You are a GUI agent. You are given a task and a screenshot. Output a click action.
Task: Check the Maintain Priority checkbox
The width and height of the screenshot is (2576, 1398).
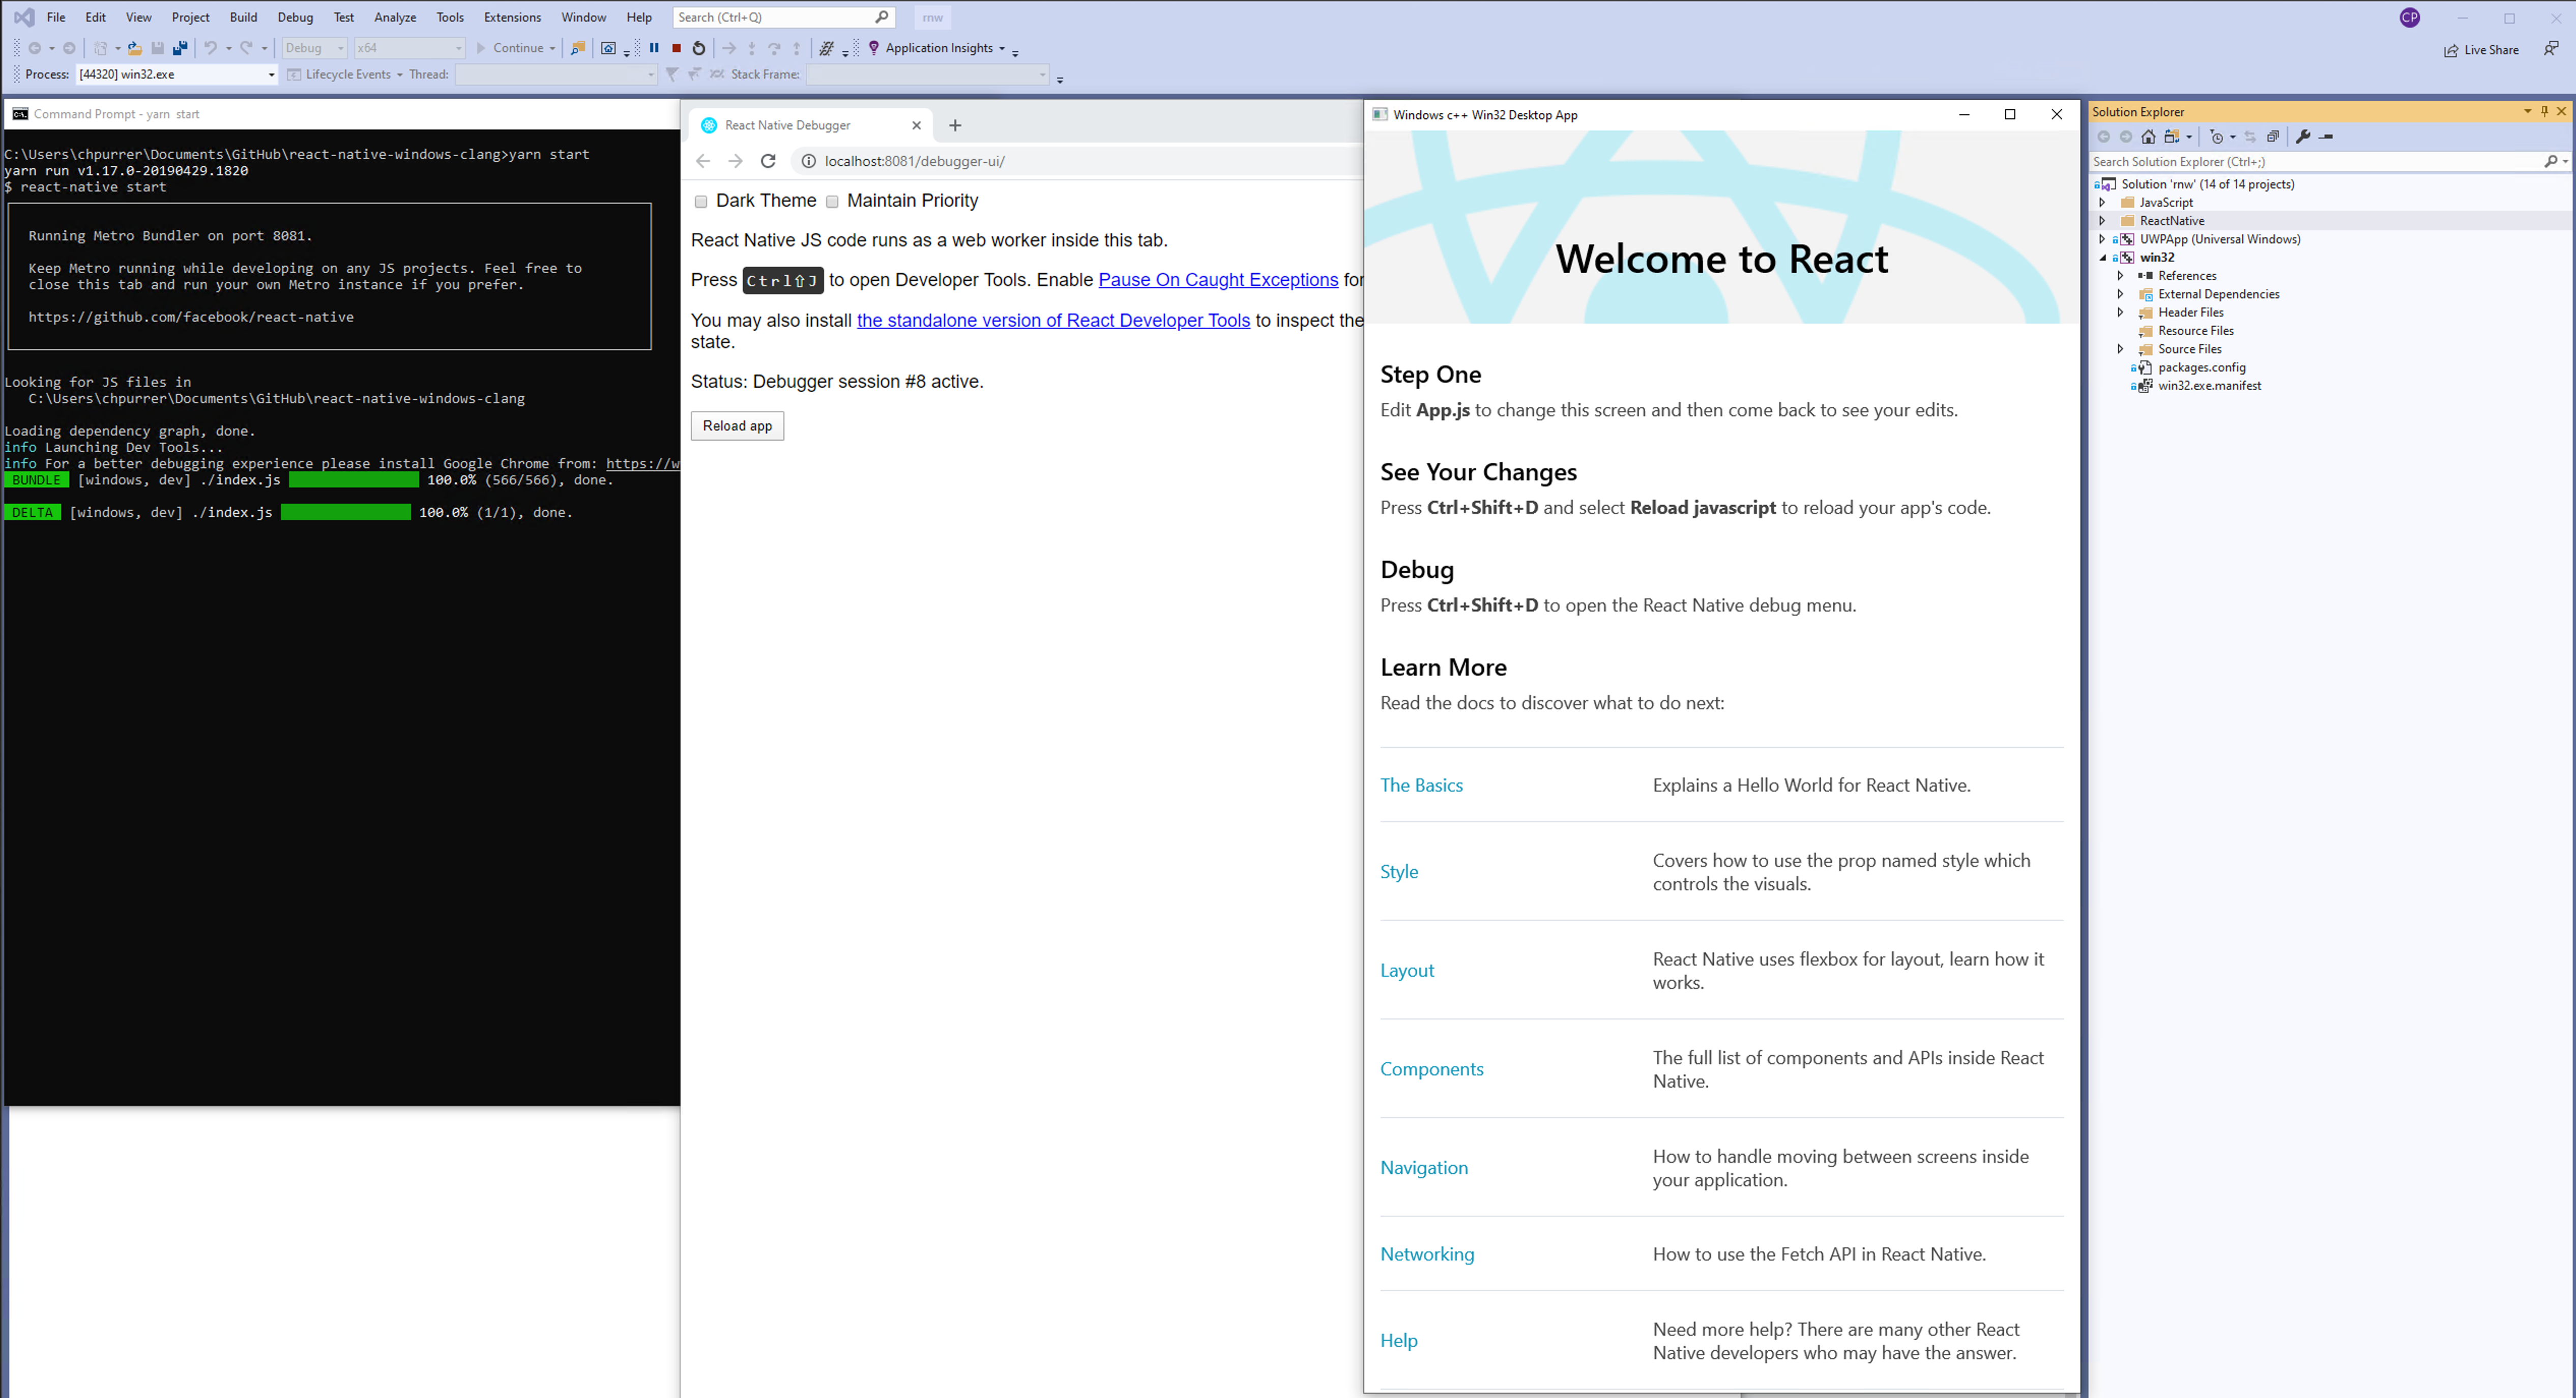pyautogui.click(x=832, y=201)
